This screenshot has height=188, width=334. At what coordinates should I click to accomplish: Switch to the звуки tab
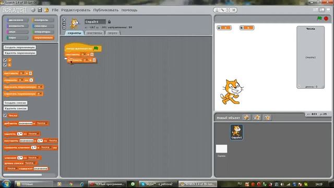pos(113,33)
